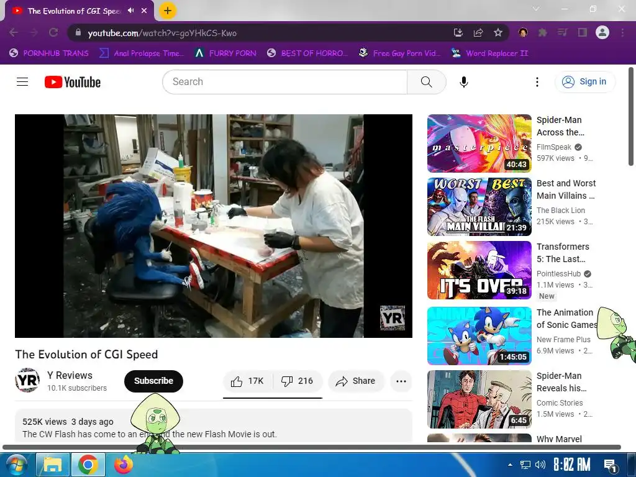Open the Y Reviews channel name link
The height and width of the screenshot is (477, 636).
(70, 375)
